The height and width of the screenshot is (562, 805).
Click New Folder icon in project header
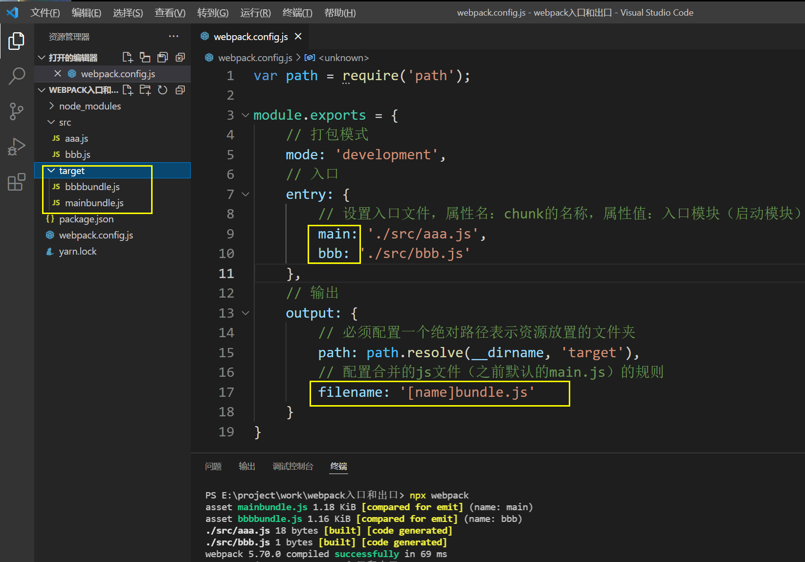pyautogui.click(x=145, y=90)
